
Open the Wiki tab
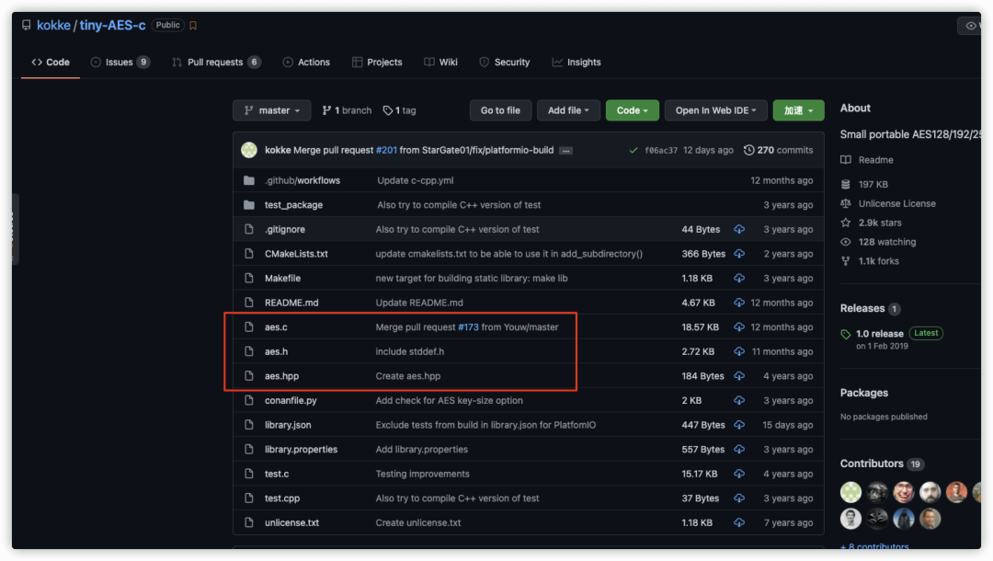click(440, 62)
